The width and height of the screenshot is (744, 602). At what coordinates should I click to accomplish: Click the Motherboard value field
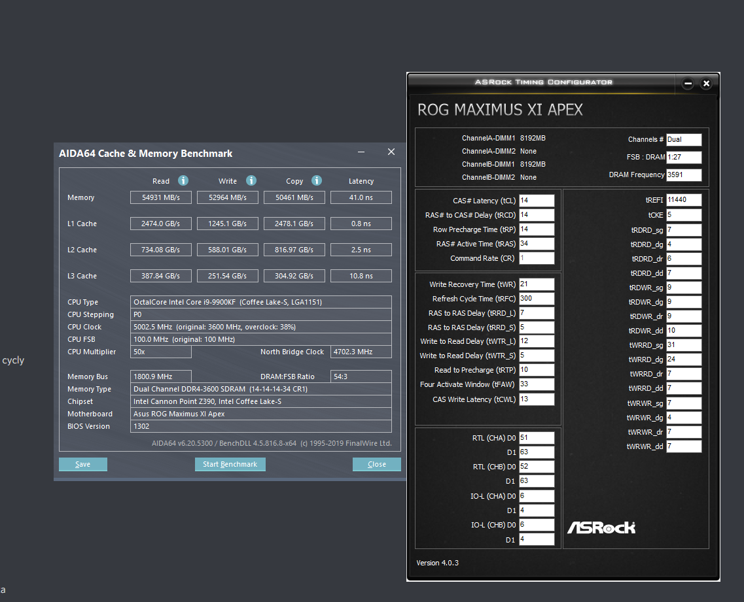pyautogui.click(x=261, y=414)
